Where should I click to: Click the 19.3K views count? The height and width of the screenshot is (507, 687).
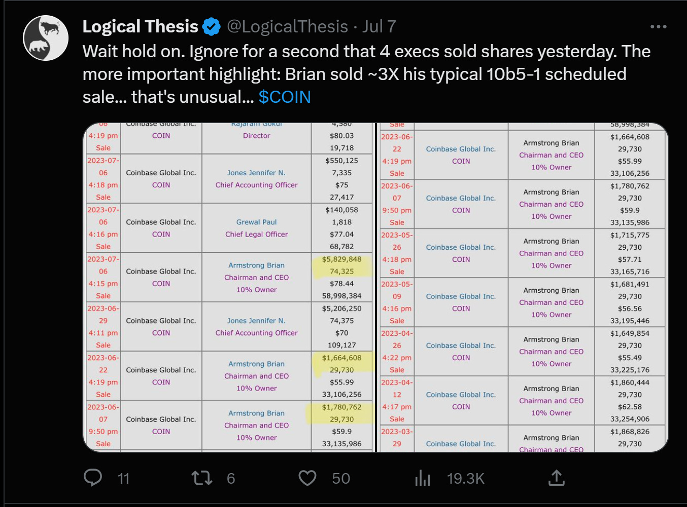[465, 478]
